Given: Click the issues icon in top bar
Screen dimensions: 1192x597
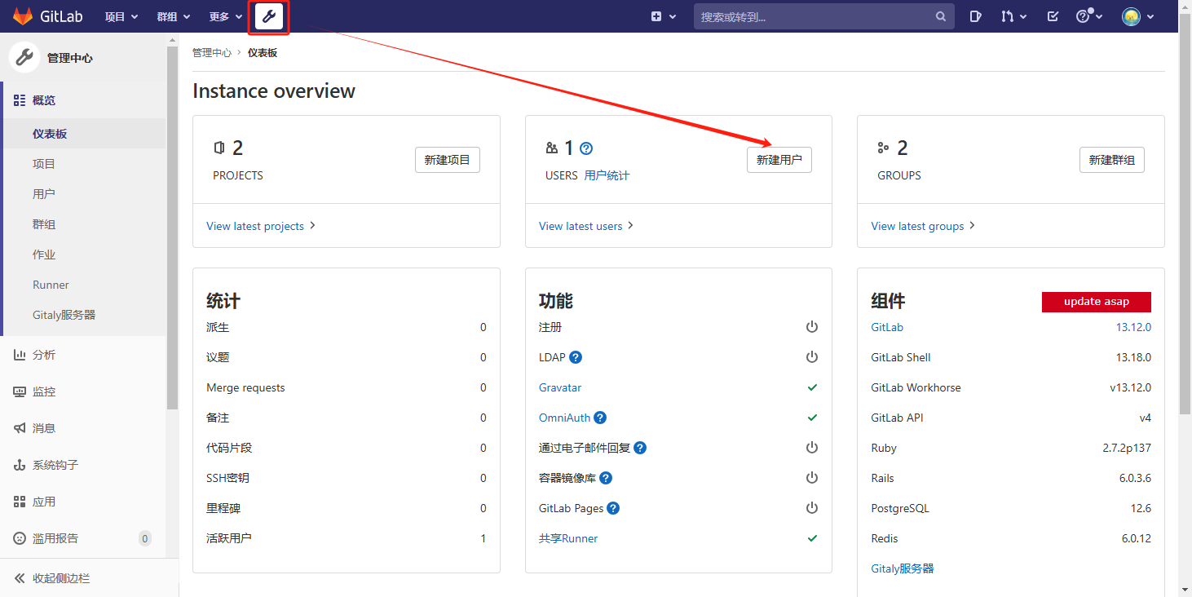Looking at the screenshot, I should click(975, 16).
